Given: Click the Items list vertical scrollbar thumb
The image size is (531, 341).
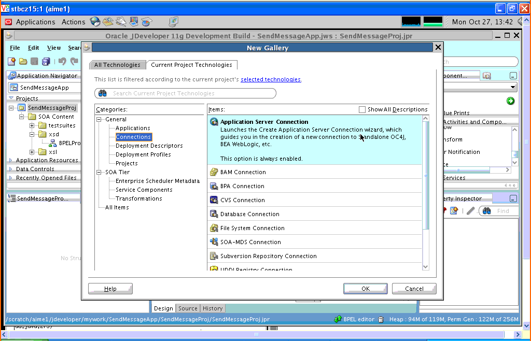Looking at the screenshot, I should [426, 176].
